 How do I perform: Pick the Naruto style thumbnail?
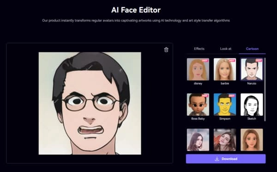(x=252, y=69)
